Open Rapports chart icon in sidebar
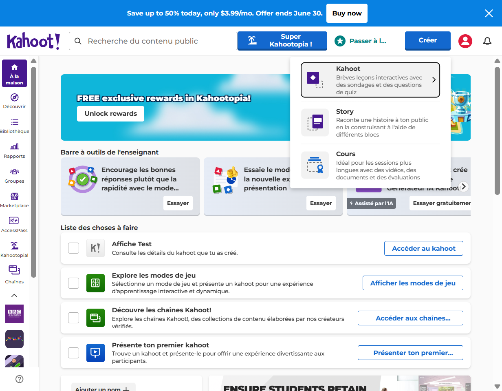The image size is (502, 391). tap(14, 151)
